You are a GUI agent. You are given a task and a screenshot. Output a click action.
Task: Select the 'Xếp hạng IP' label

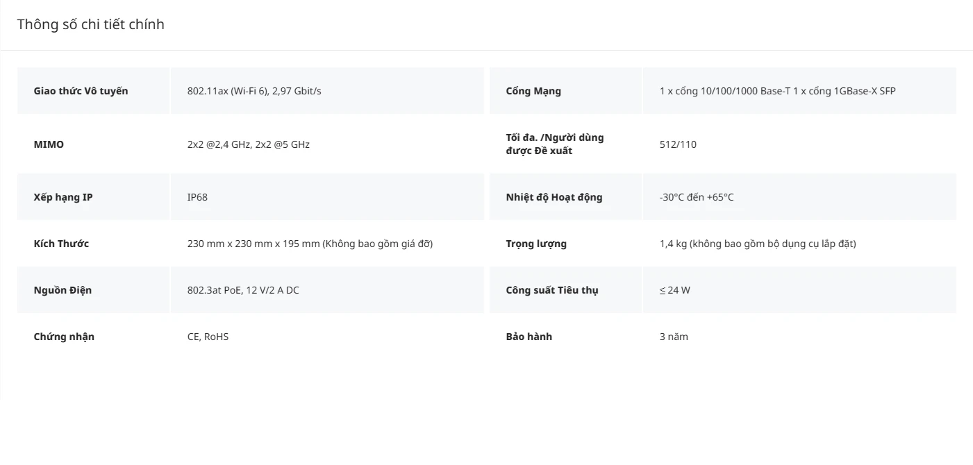click(x=63, y=197)
